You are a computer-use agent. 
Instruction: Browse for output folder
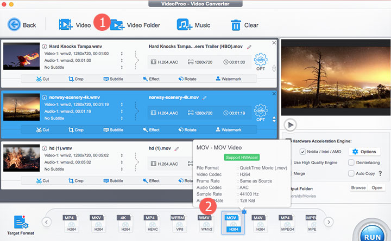(x=358, y=188)
